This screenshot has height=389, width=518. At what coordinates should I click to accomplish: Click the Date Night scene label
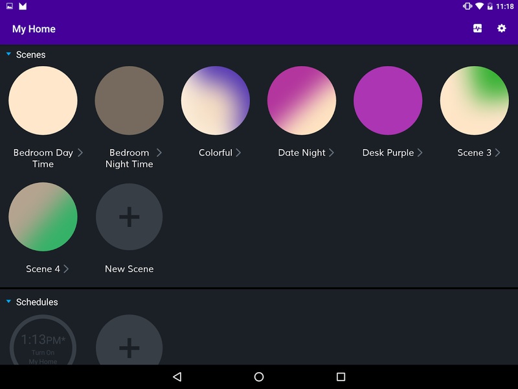click(302, 152)
